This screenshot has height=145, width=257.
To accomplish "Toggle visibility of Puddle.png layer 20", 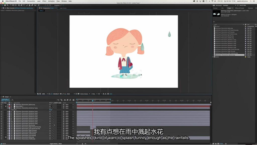I will [x=1, y=139].
